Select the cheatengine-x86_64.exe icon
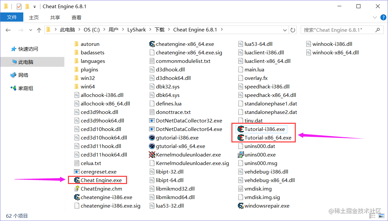This screenshot has width=388, height=221. [152, 44]
